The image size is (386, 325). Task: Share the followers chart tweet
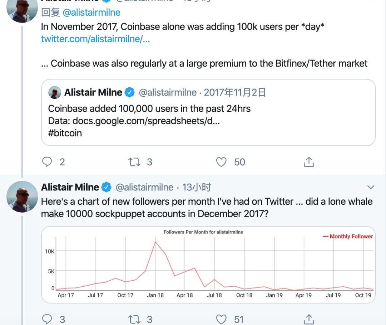(309, 319)
